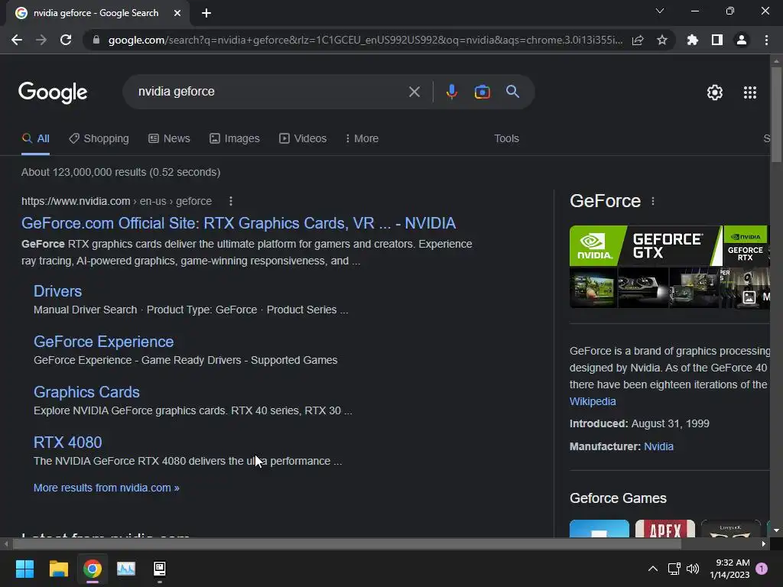Reload the current page
Screen dimensions: 783x587
click(66, 40)
